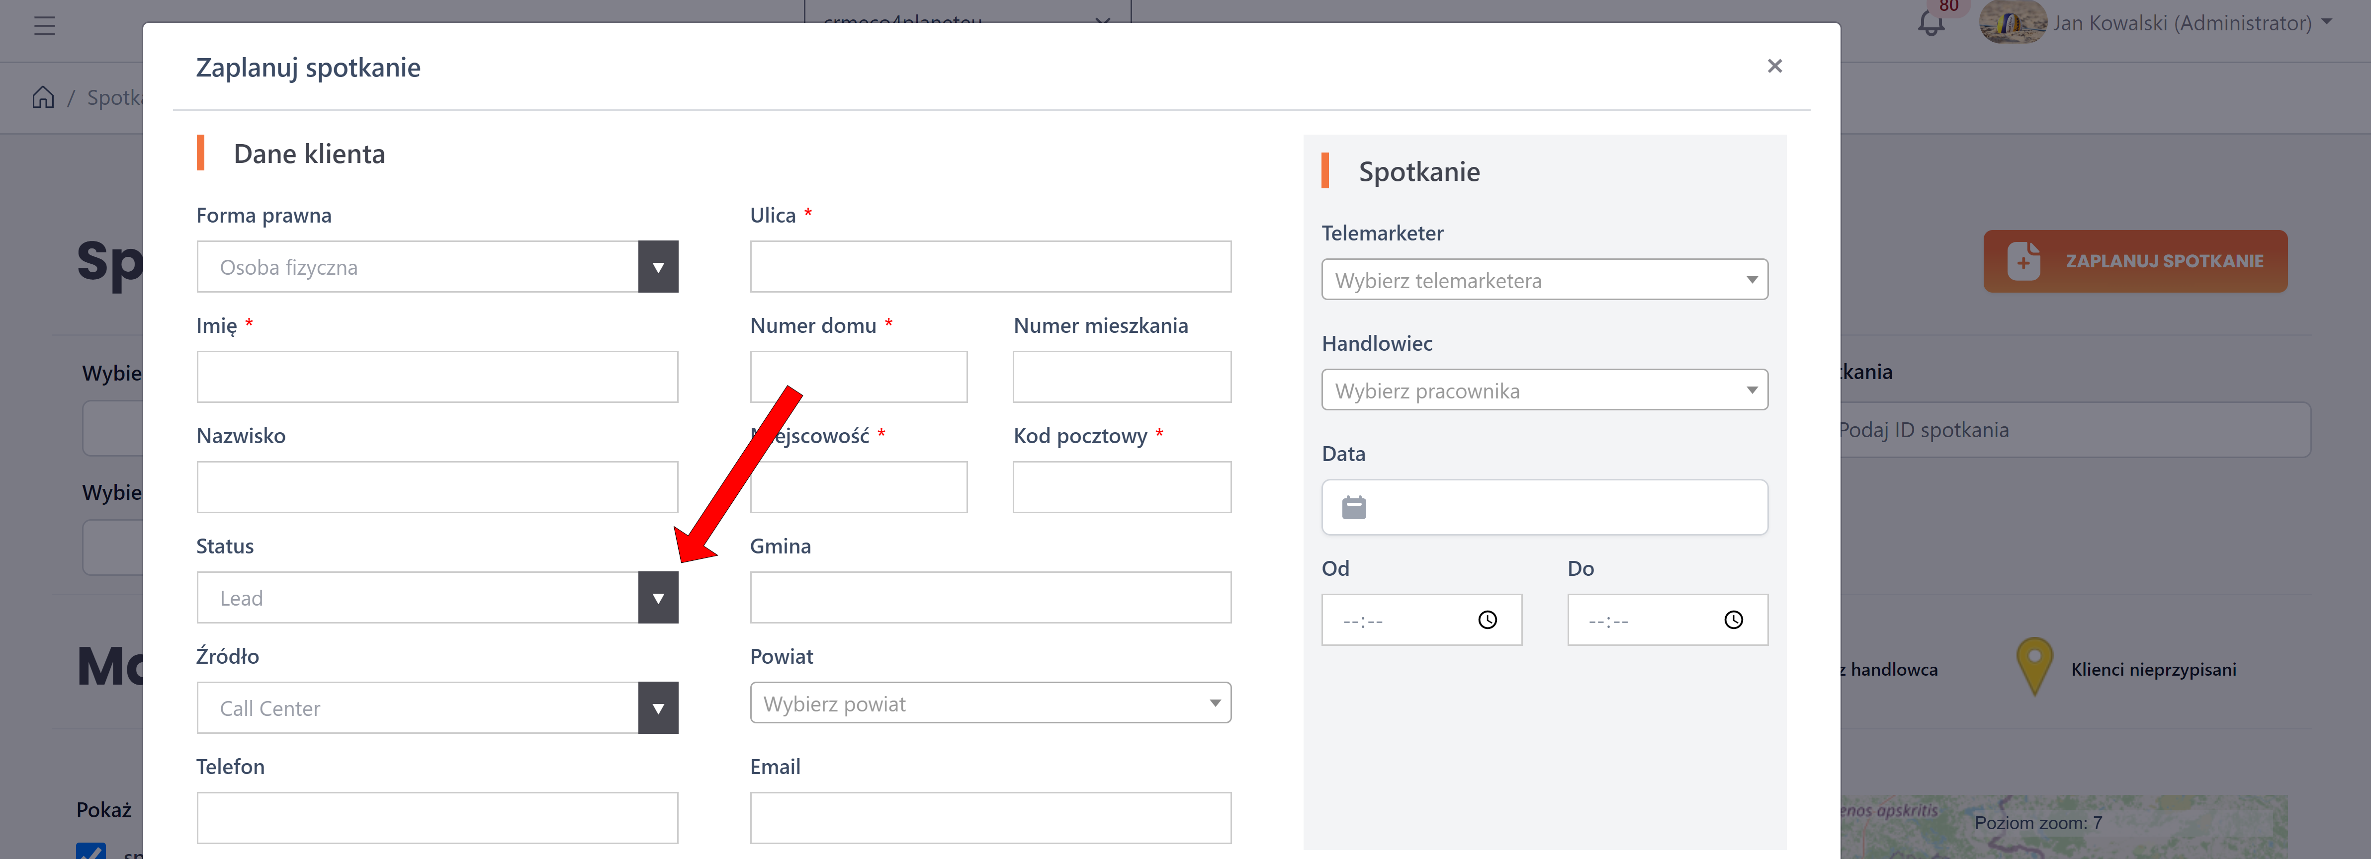Open the notifications bell
2371x859 pixels.
[x=1930, y=24]
